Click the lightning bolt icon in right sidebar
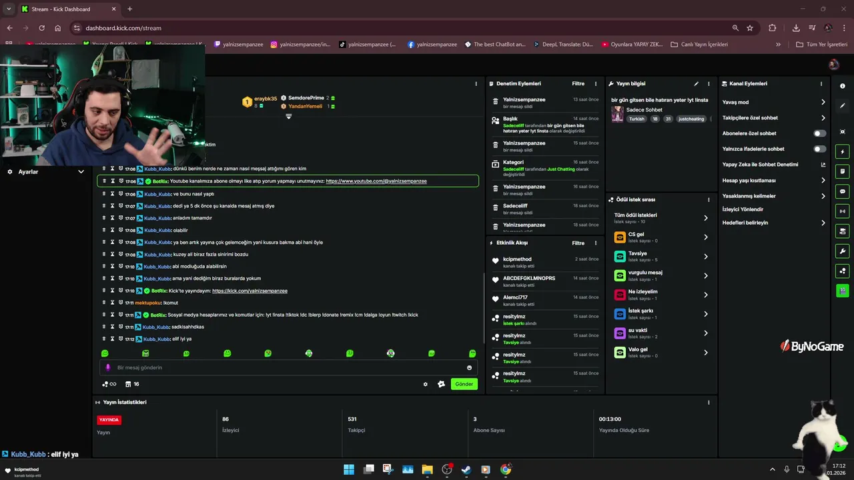 [x=843, y=152]
